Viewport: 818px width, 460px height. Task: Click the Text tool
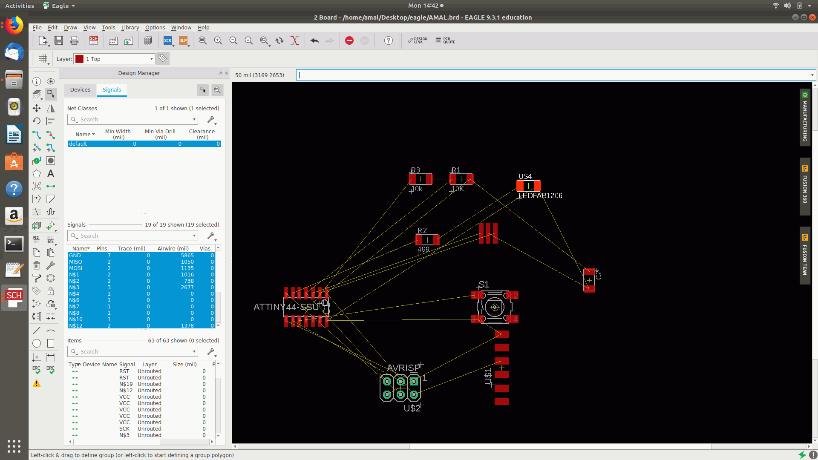tap(51, 173)
